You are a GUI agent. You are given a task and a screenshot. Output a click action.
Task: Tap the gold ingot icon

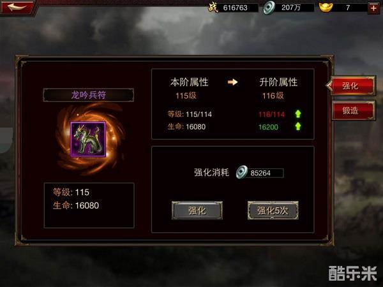(x=326, y=8)
